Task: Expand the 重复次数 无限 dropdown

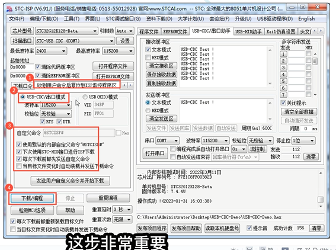Action: pyautogui.click(x=129, y=219)
